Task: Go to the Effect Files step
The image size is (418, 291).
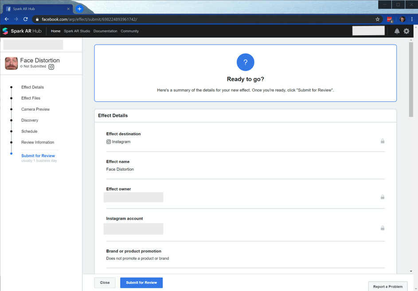Action: pos(31,98)
